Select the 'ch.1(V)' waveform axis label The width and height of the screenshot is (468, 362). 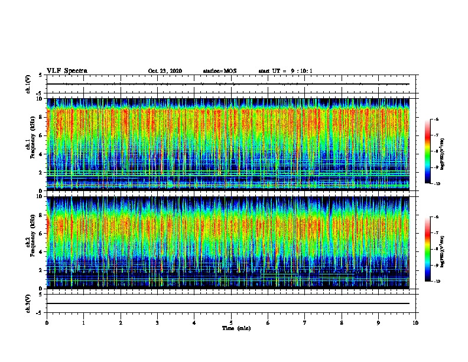coord(28,84)
